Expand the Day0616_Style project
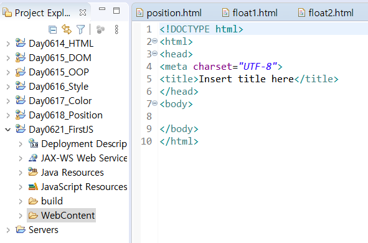This screenshot has height=243, width=368. tap(8, 87)
